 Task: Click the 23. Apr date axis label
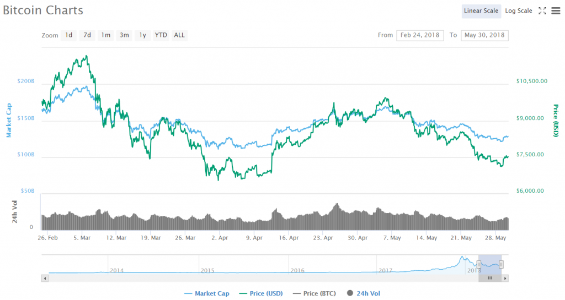[323, 238]
